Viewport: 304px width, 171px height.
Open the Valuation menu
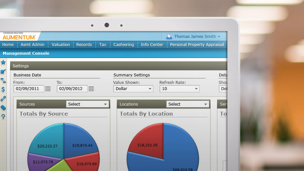tap(61, 45)
